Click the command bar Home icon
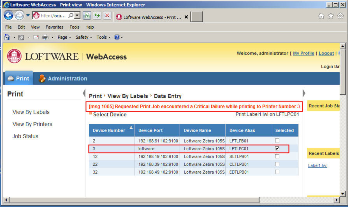 point(7,37)
